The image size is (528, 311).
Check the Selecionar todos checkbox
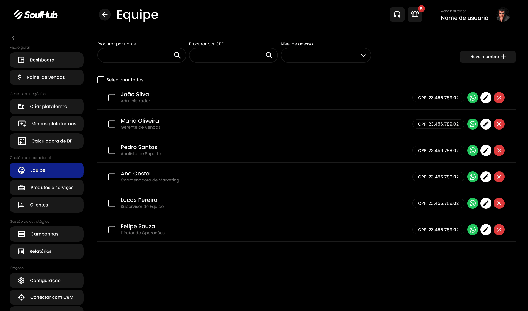[101, 80]
